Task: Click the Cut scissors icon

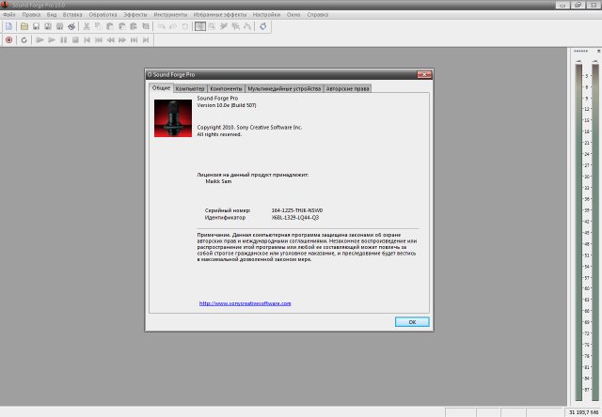Action: point(86,26)
